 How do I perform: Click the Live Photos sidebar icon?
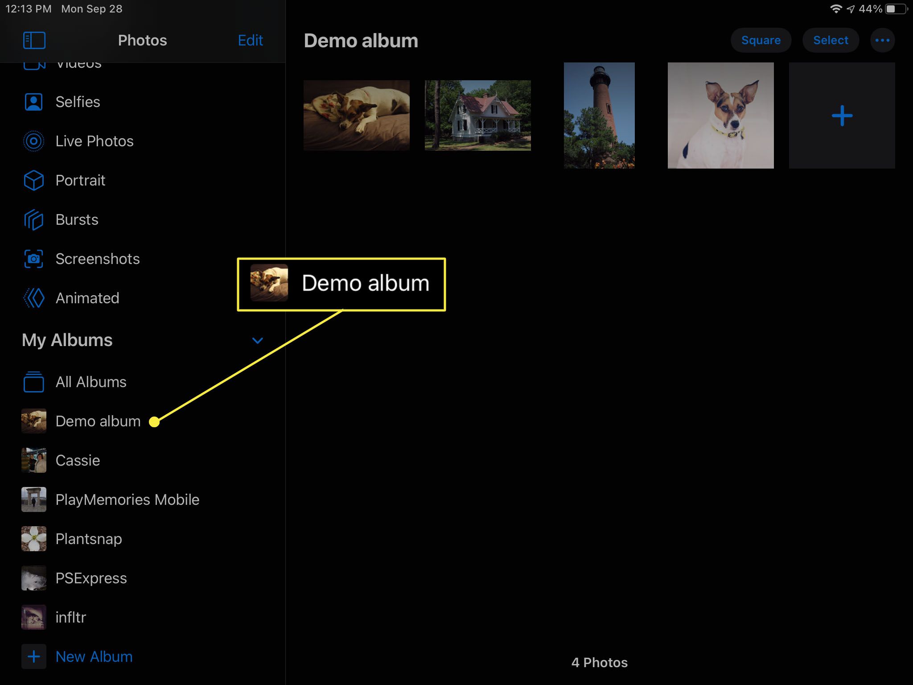click(34, 141)
